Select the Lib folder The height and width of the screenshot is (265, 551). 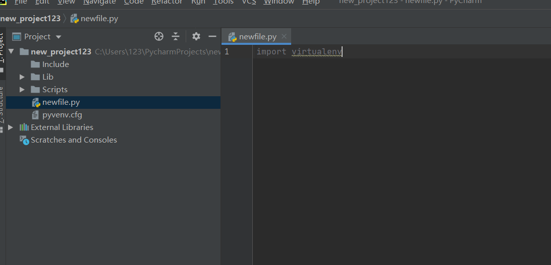pos(48,77)
